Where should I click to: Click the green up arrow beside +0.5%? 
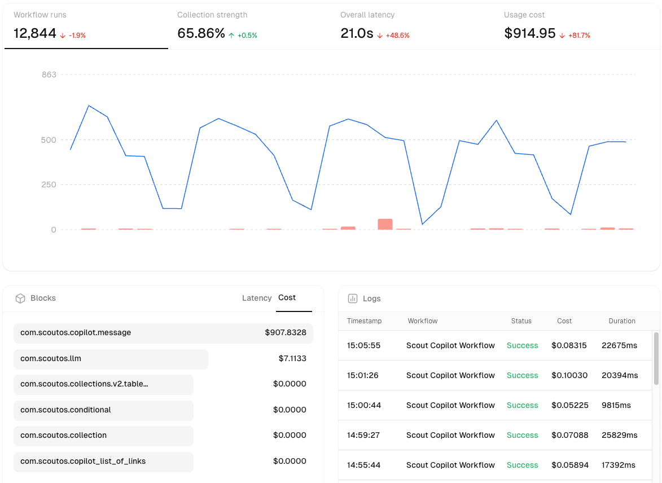point(231,36)
